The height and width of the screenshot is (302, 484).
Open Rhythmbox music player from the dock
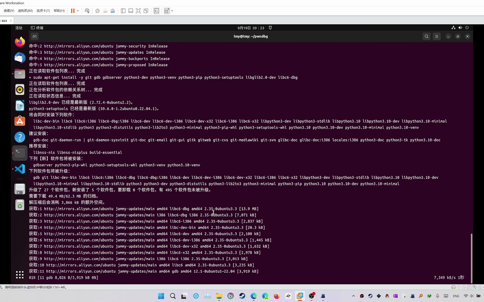point(20,89)
